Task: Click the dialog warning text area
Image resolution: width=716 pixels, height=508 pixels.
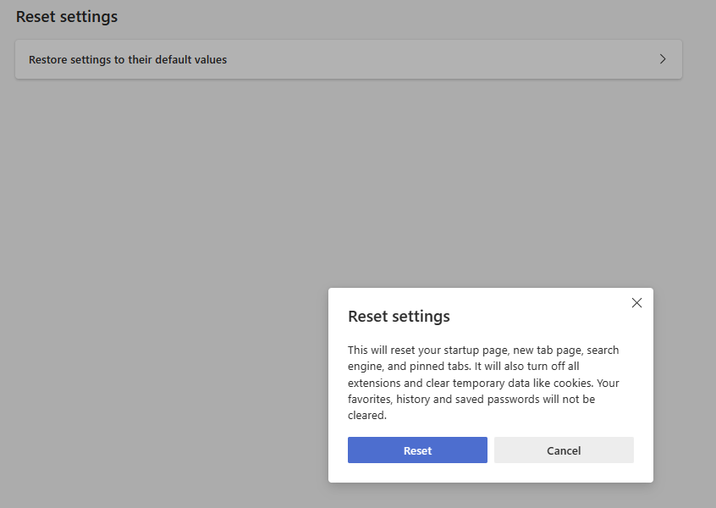Action: click(483, 382)
